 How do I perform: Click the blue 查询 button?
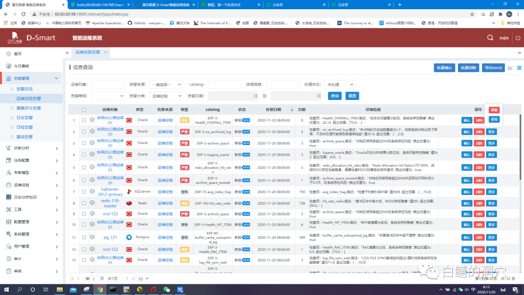coord(335,96)
